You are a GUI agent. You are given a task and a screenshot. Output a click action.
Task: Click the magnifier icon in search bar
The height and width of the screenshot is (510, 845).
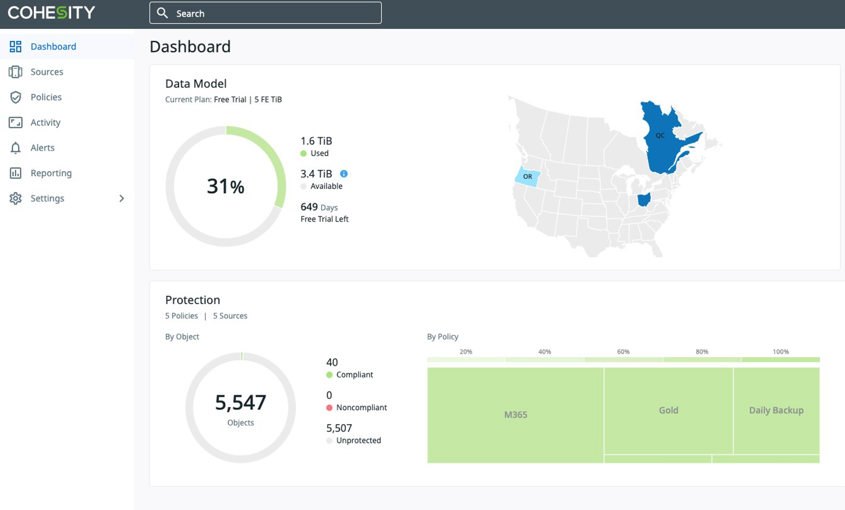tap(162, 13)
